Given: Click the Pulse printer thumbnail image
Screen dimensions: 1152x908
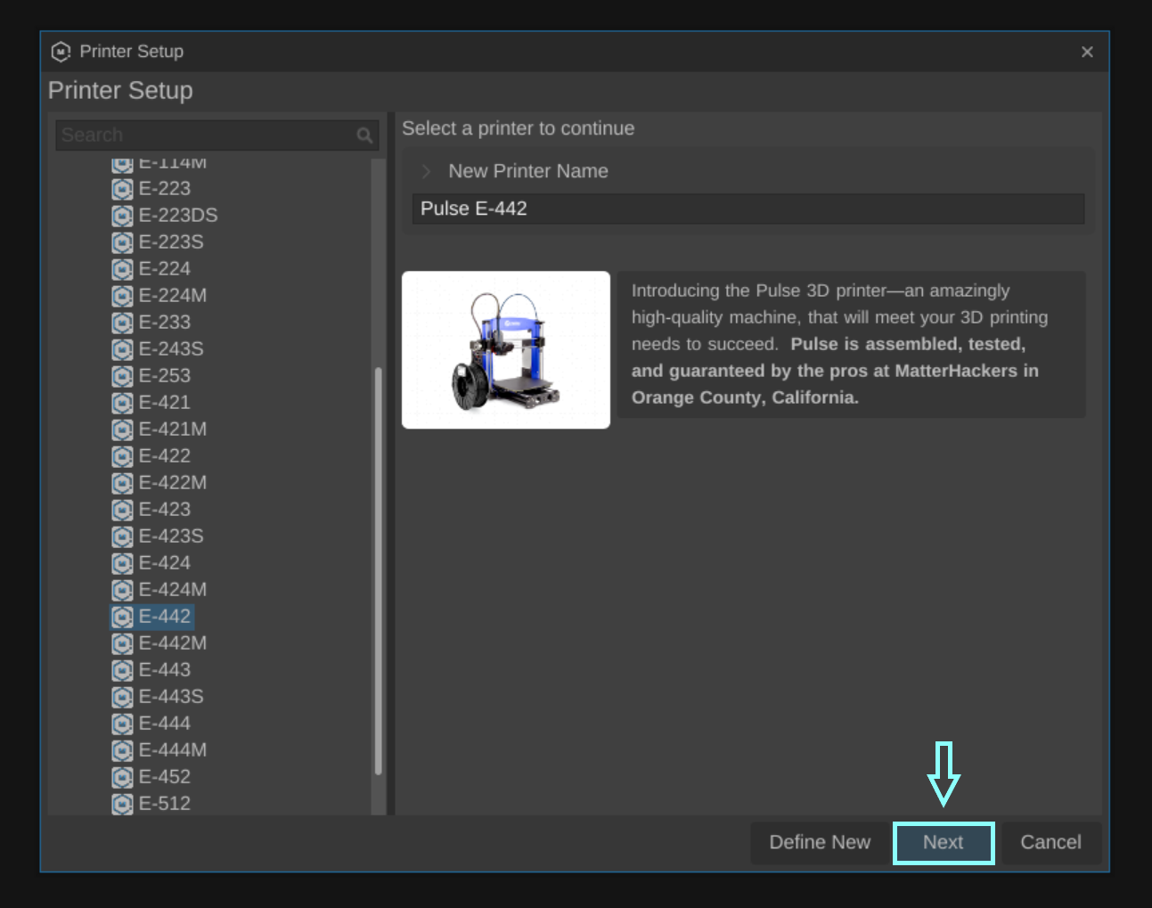Looking at the screenshot, I should pos(506,350).
